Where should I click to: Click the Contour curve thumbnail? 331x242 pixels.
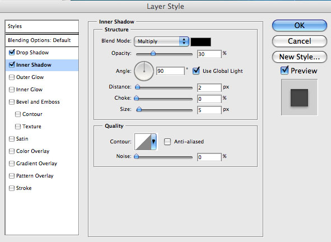(143, 142)
